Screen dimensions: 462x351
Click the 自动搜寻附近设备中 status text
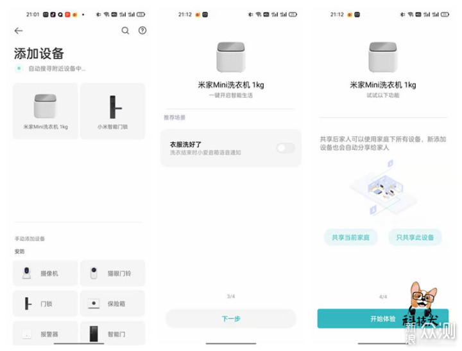pyautogui.click(x=57, y=69)
